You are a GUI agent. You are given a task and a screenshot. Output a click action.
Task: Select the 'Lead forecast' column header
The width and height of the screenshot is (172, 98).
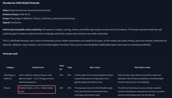[x=38, y=67]
